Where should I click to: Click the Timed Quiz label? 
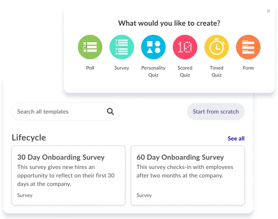coord(216,71)
